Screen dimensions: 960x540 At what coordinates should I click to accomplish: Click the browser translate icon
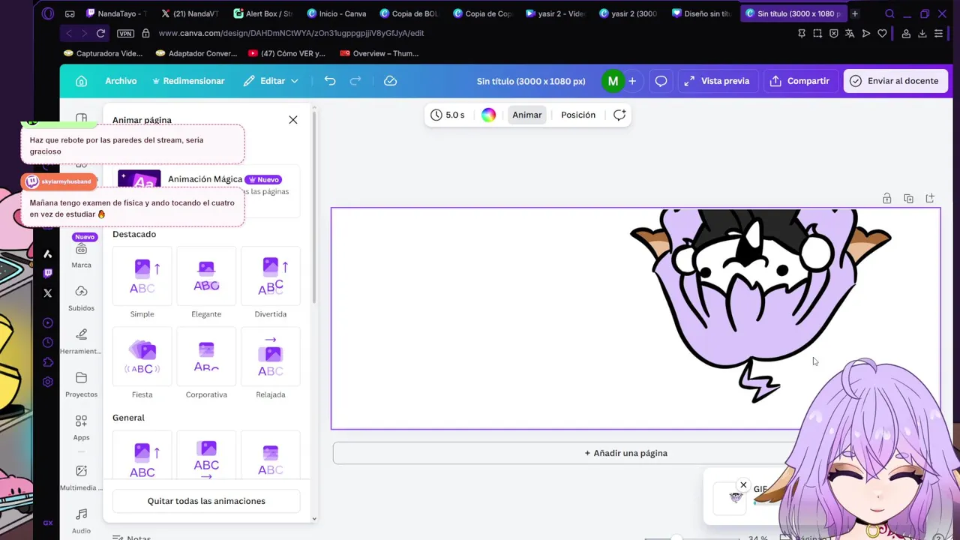click(850, 33)
